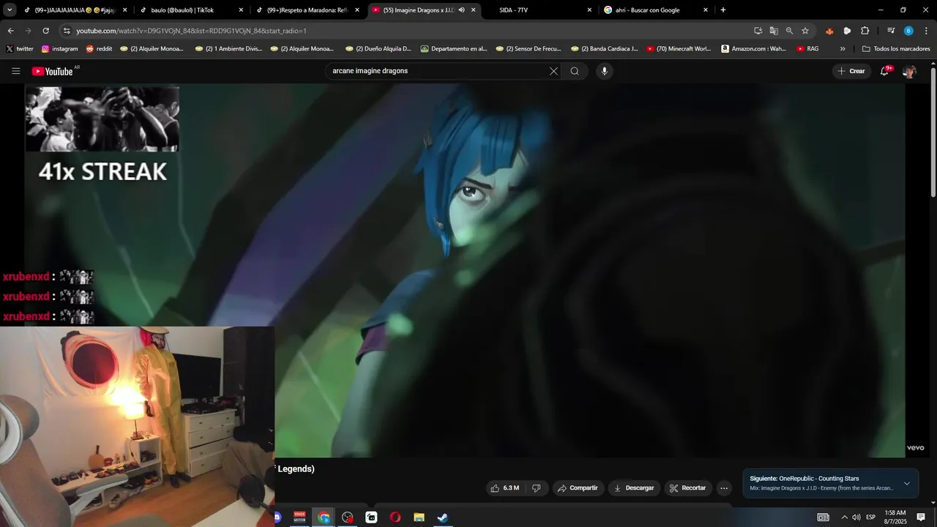Like the video with 6.3 M thumbs-up
This screenshot has width=937, height=527.
(505, 488)
